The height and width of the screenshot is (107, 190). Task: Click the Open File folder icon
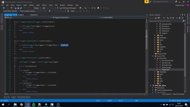click(x=16, y=8)
